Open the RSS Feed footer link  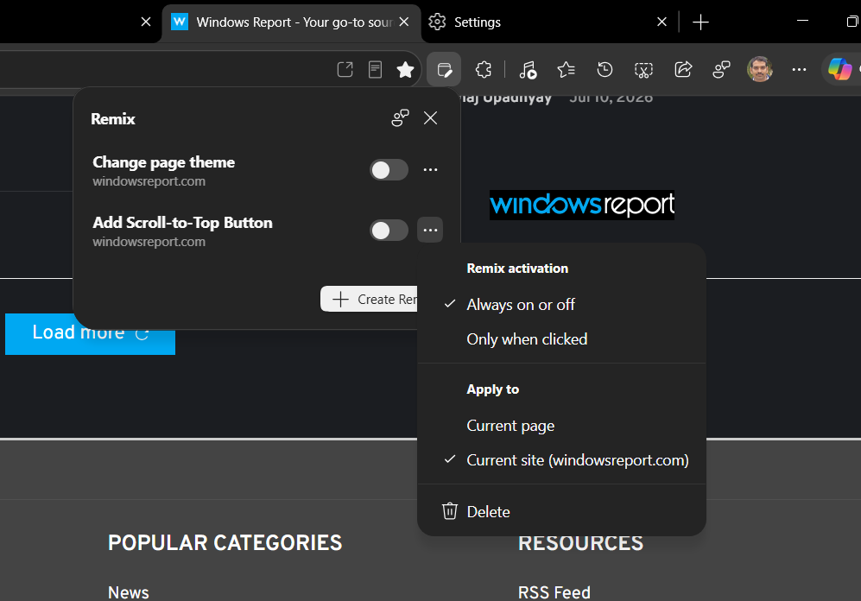[554, 592]
